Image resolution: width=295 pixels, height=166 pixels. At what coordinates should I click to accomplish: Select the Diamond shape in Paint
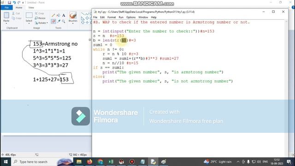pyautogui.click(x=87, y=18)
